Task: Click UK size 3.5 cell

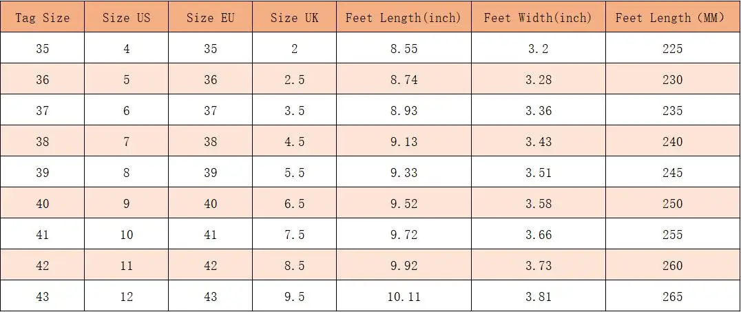Action: [x=294, y=111]
